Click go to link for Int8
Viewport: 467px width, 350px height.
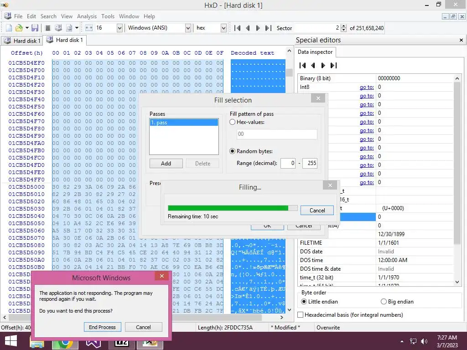(x=367, y=87)
